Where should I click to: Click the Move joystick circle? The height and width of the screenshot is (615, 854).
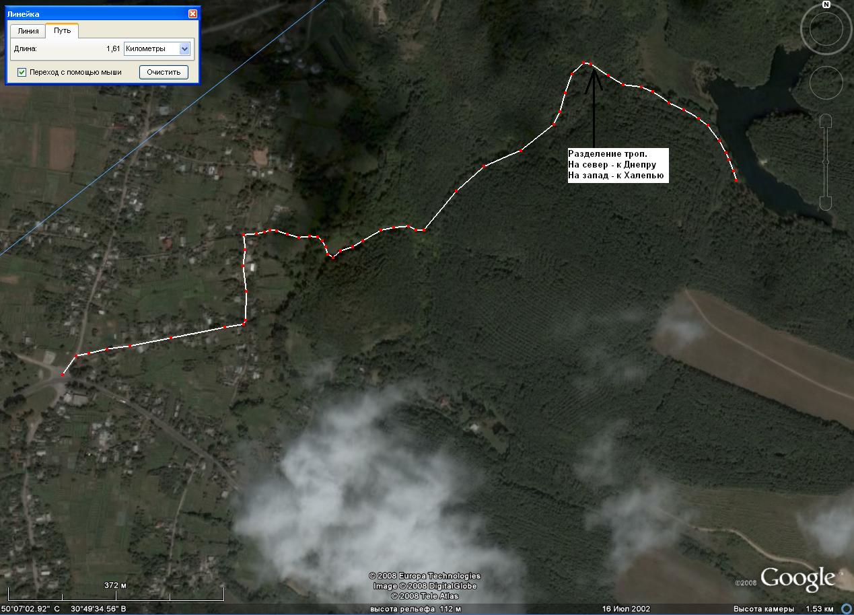[826, 83]
